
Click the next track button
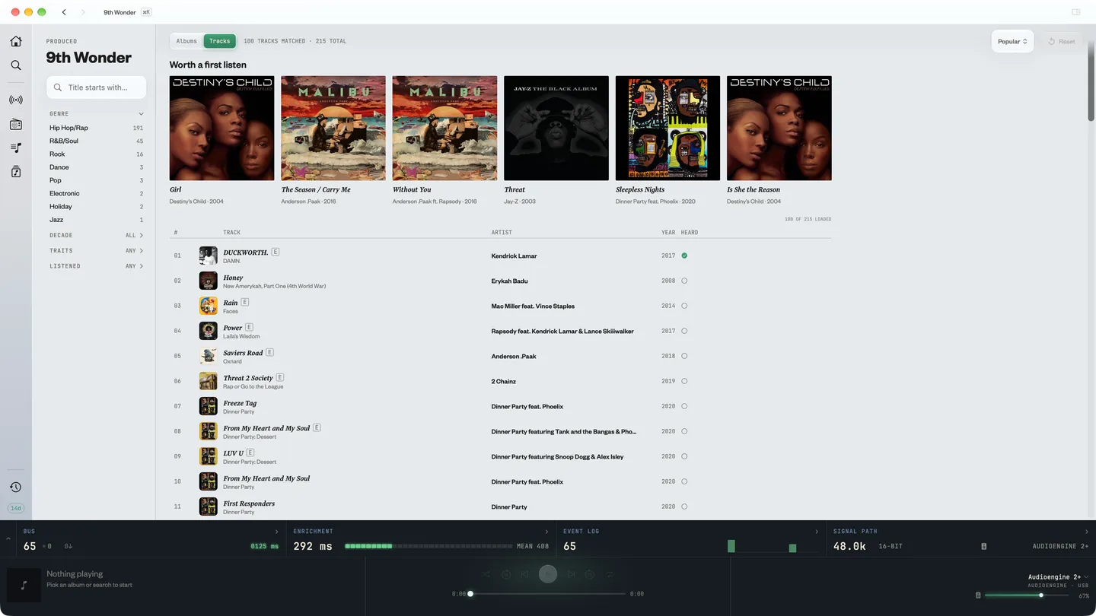tap(571, 574)
